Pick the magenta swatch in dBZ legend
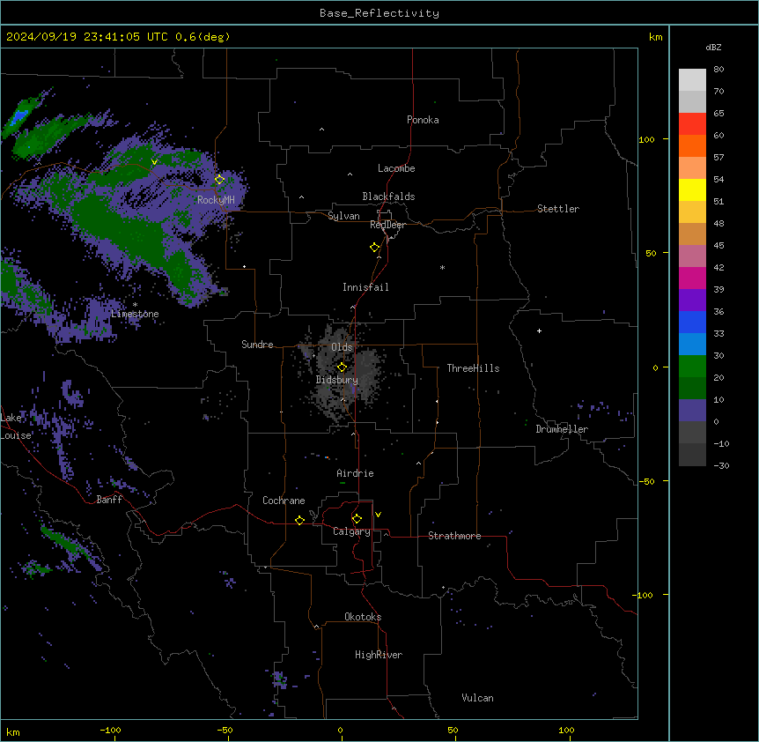 [x=692, y=278]
